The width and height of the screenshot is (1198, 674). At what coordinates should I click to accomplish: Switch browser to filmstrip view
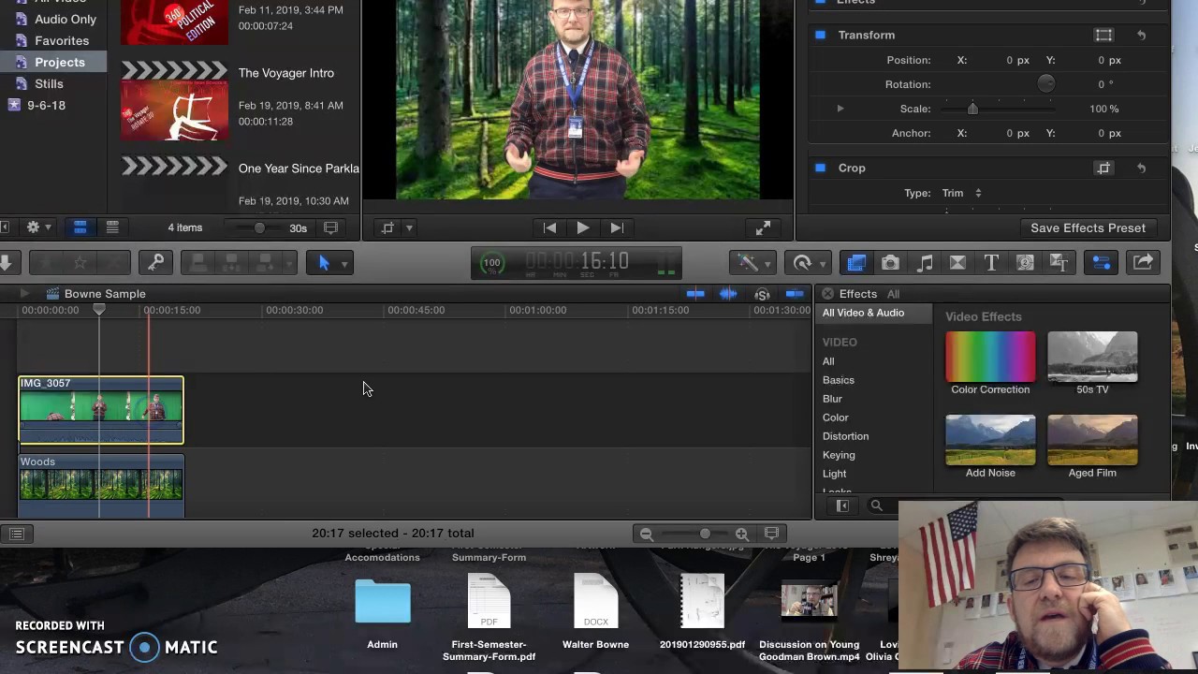tap(80, 227)
